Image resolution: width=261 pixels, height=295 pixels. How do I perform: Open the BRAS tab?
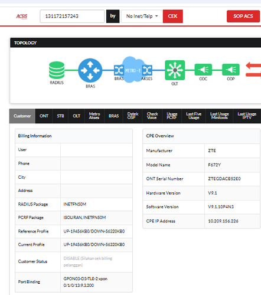(113, 116)
